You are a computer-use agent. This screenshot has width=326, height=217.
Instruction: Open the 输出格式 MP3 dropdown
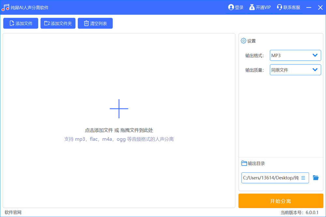pos(295,55)
